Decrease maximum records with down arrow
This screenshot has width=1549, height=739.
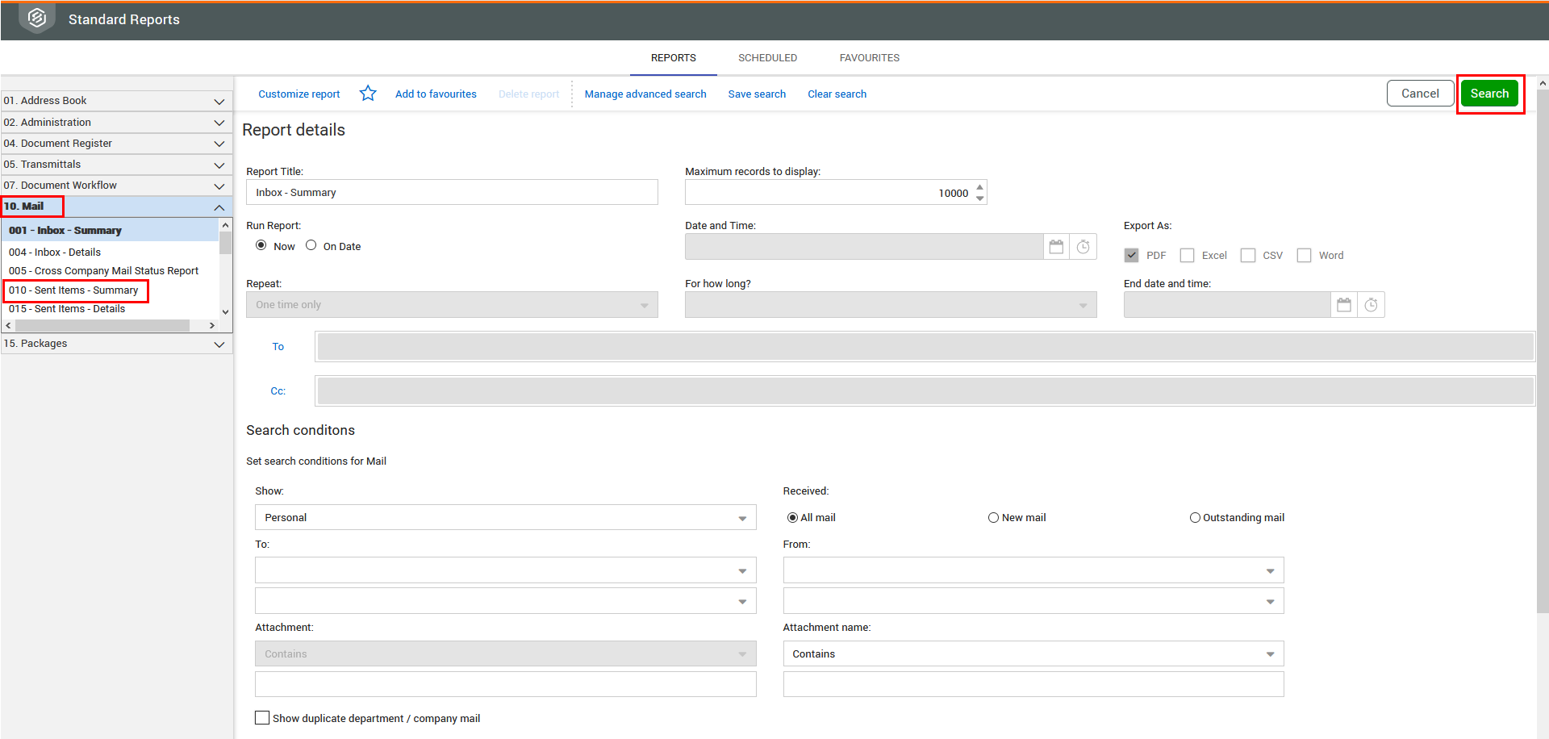pos(980,198)
